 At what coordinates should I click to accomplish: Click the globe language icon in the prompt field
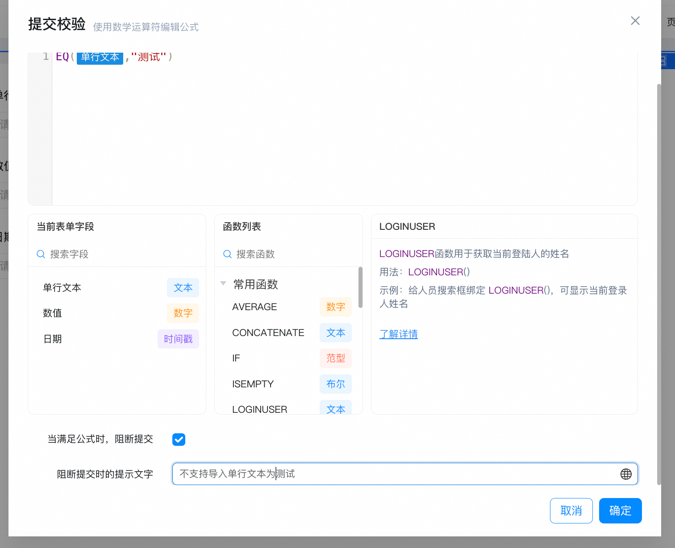tap(626, 474)
